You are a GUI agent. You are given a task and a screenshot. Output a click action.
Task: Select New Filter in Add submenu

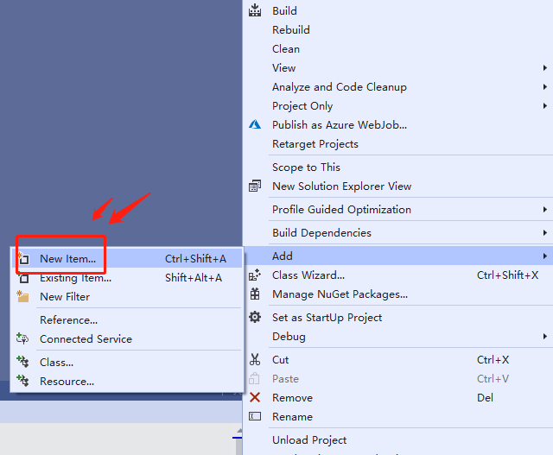(x=127, y=296)
